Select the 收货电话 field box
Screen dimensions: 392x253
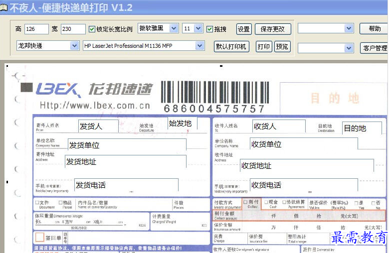tap(304, 185)
